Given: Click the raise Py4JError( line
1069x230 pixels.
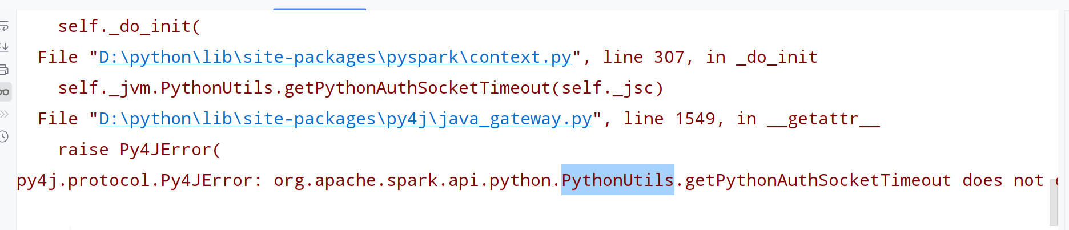Looking at the screenshot, I should pyautogui.click(x=139, y=150).
